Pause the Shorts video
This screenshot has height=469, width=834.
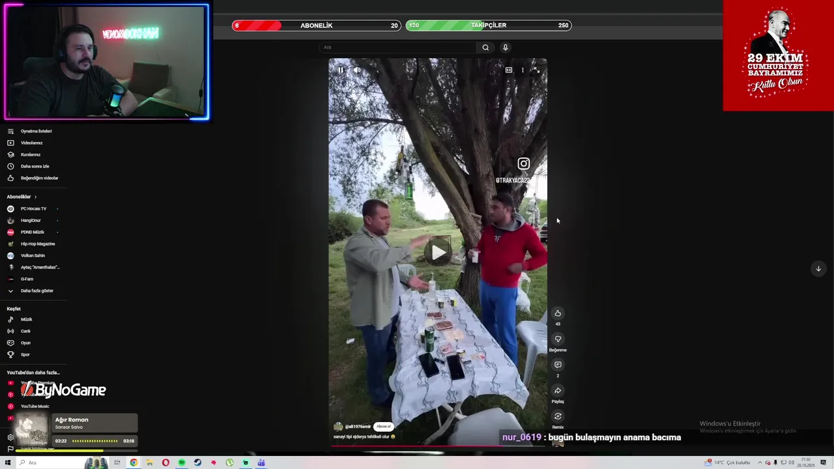tap(340, 70)
